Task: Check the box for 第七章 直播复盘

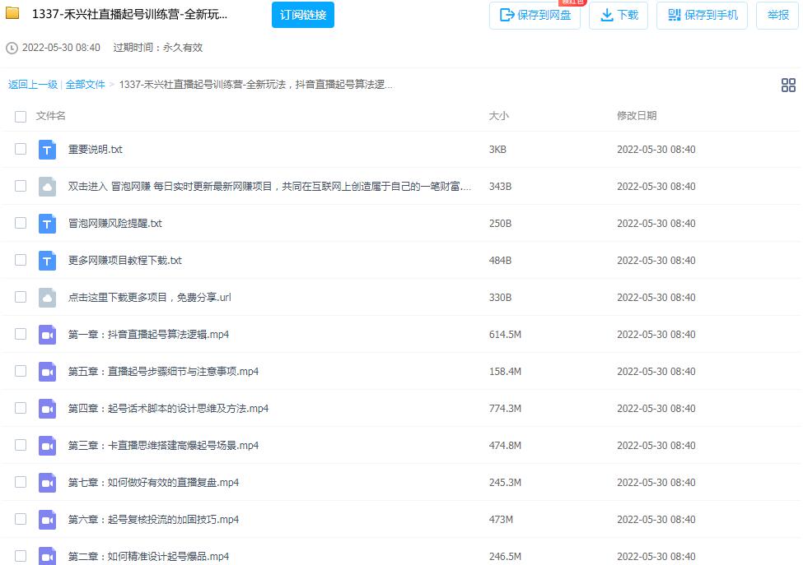Action: pyautogui.click(x=21, y=482)
